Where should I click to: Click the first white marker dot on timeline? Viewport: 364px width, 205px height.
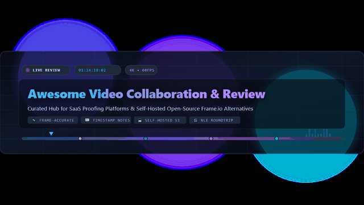[x=80, y=138]
